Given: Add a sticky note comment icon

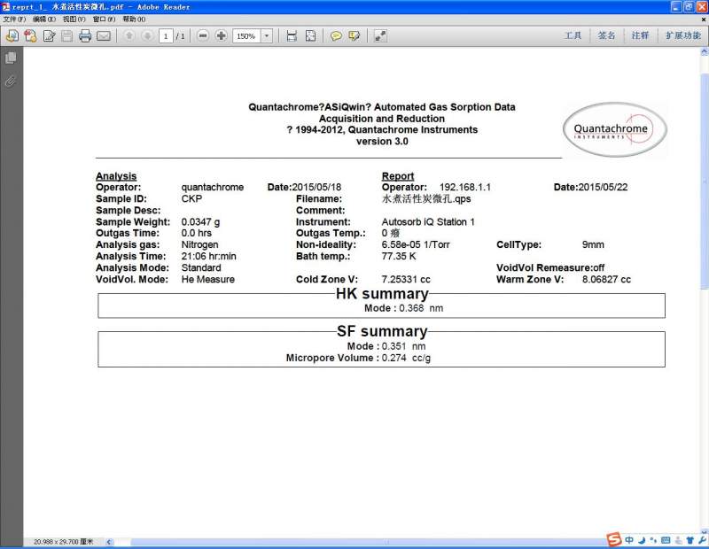Looking at the screenshot, I should click(336, 35).
